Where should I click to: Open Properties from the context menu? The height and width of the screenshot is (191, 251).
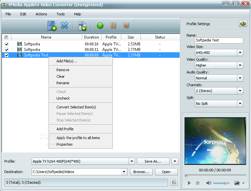coord(81,144)
